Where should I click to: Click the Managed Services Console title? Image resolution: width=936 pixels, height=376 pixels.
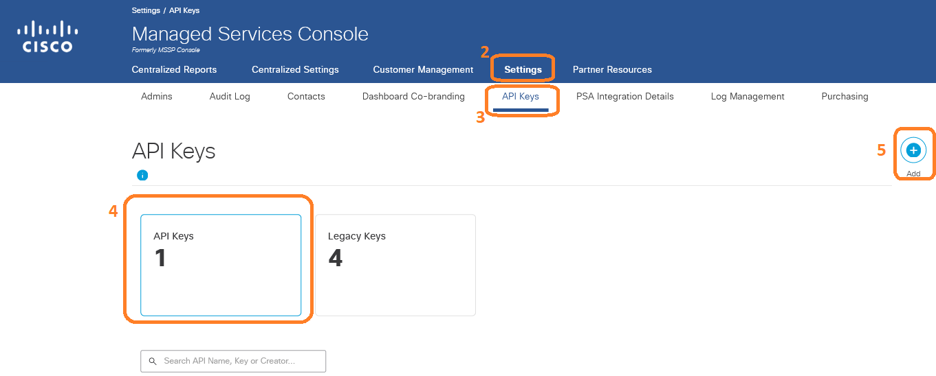click(x=250, y=34)
